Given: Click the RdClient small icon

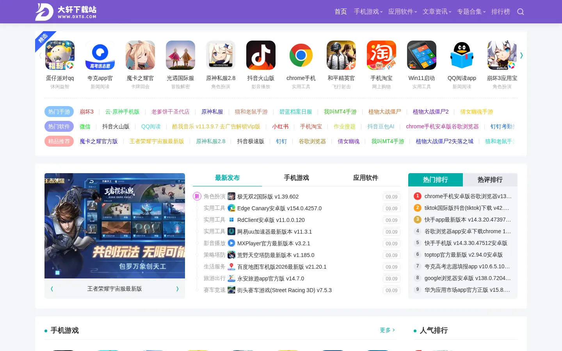Looking at the screenshot, I should [231, 220].
